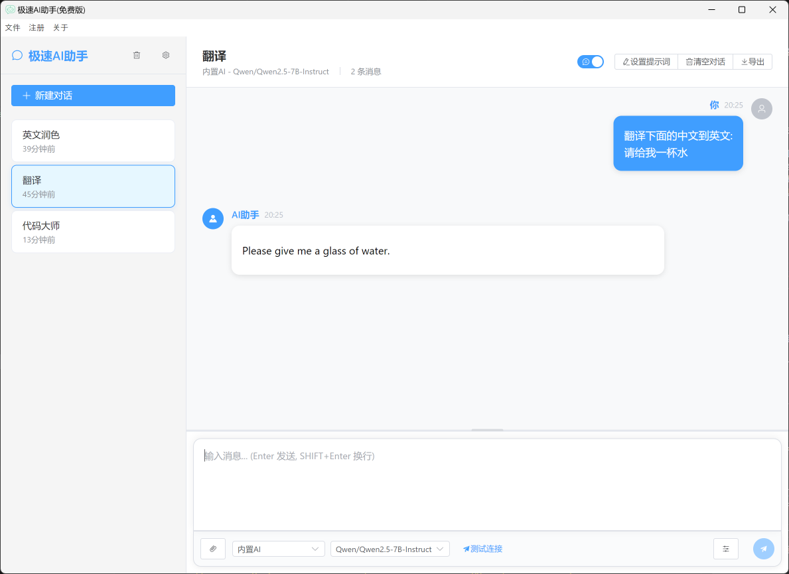This screenshot has height=574, width=789.
Task: Open settings via the sidebar gear icon
Action: [x=166, y=56]
